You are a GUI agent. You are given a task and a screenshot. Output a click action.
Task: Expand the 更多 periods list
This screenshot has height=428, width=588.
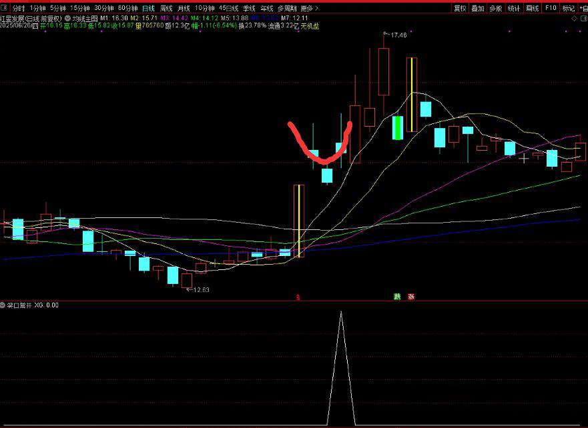[x=309, y=9]
